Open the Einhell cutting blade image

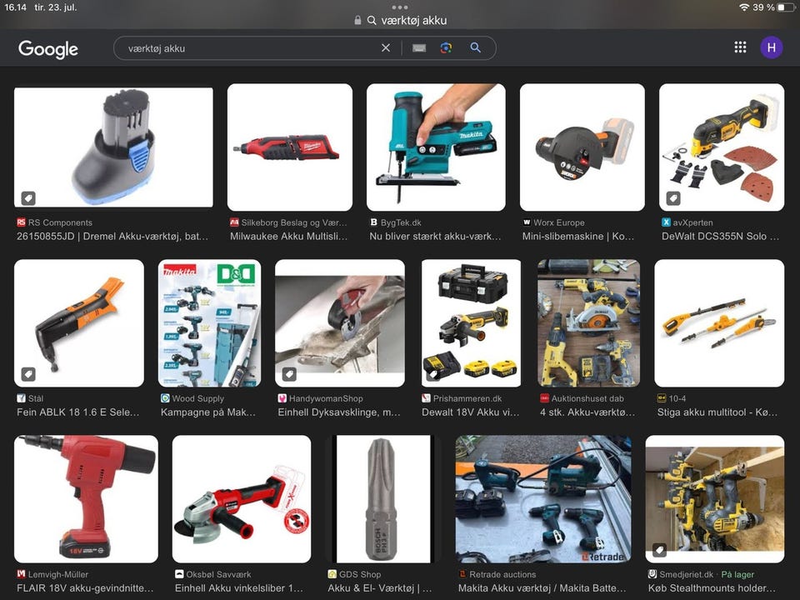coord(340,323)
